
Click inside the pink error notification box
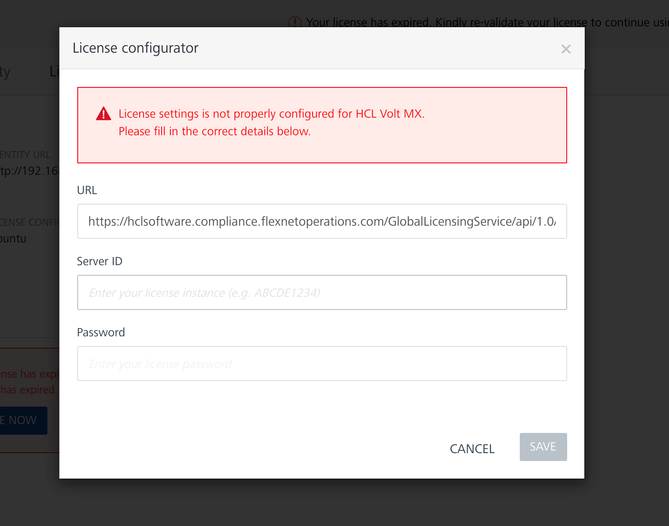(322, 125)
